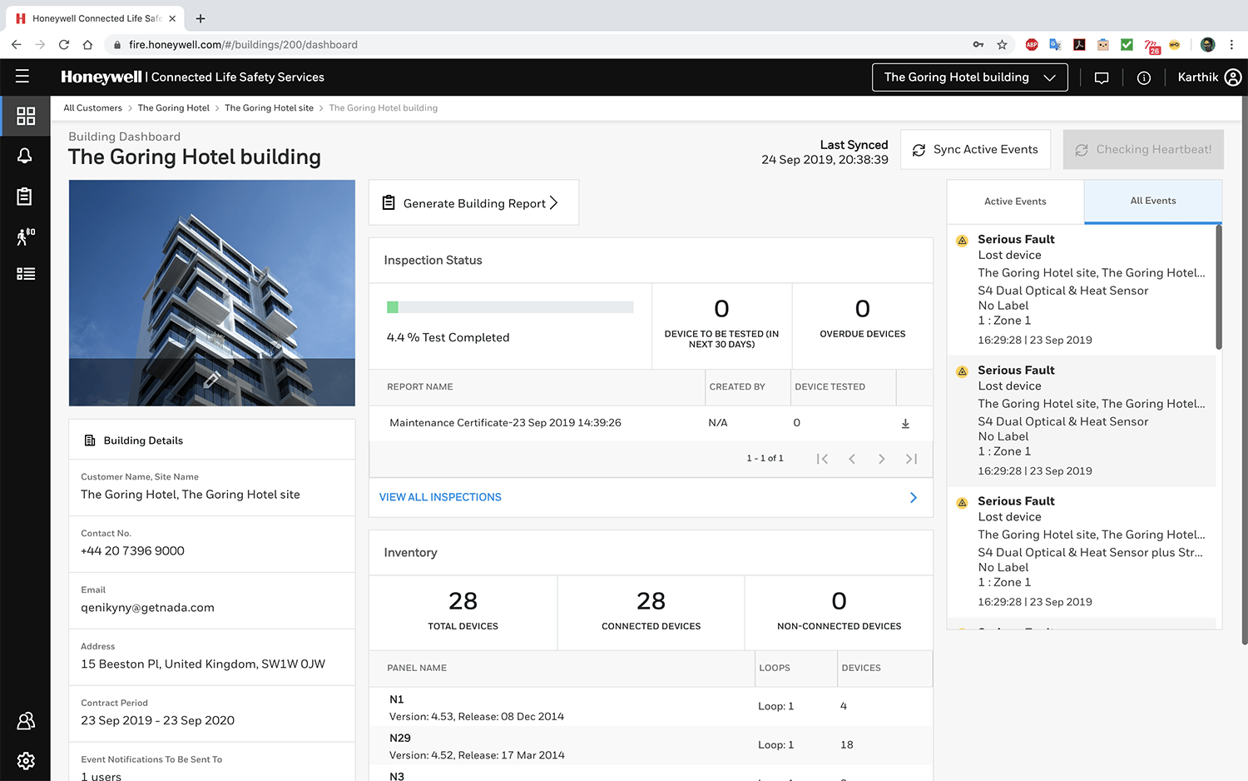The width and height of the screenshot is (1248, 781).
Task: Click Honeywell logo in header
Action: (102, 77)
